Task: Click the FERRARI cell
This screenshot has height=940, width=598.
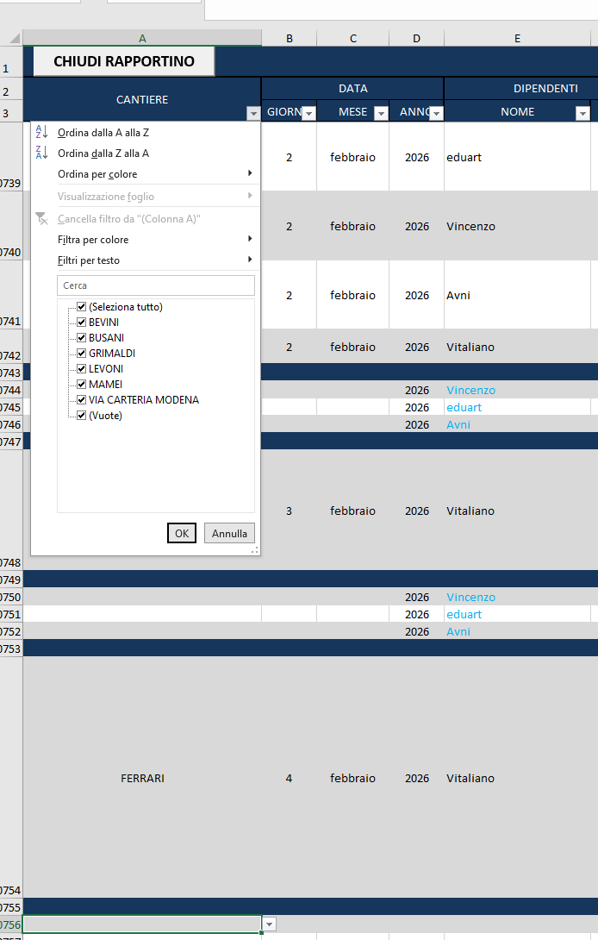Action: click(142, 778)
